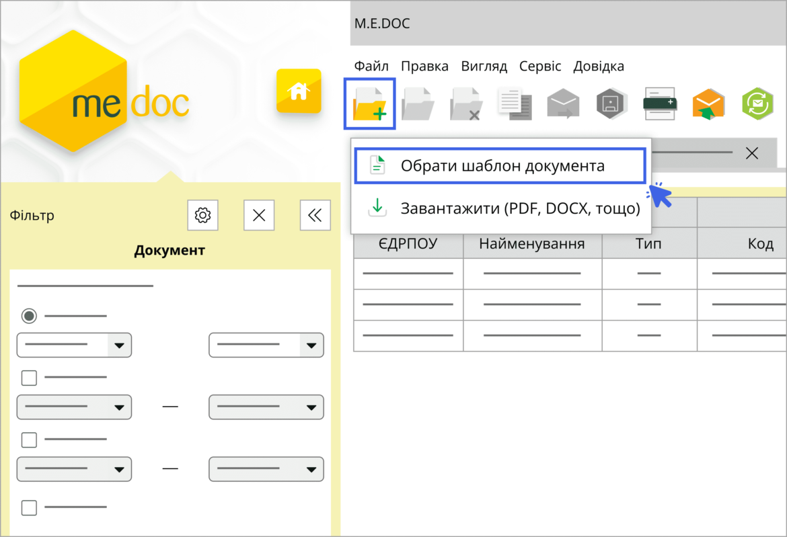
Task: Click the yellow Home icon button
Action: pyautogui.click(x=299, y=91)
